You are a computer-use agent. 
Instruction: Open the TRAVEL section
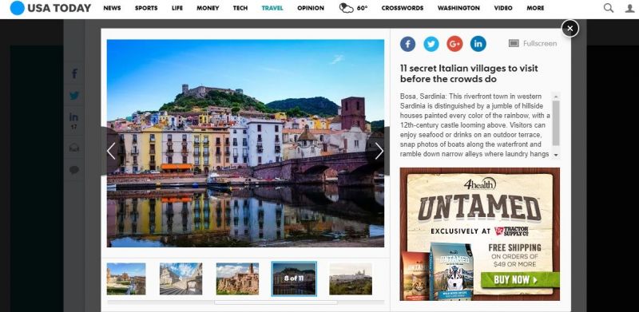tap(272, 8)
